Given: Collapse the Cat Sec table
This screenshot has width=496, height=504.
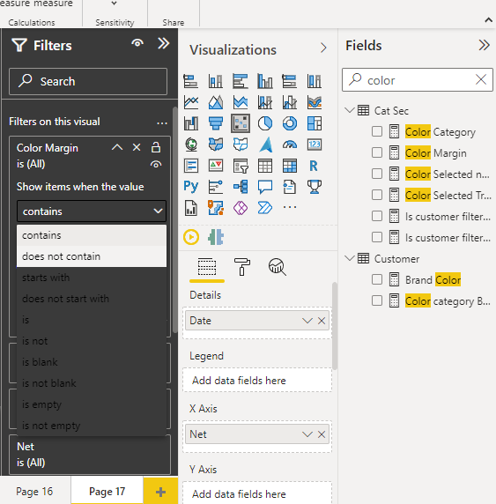Looking at the screenshot, I should point(350,110).
